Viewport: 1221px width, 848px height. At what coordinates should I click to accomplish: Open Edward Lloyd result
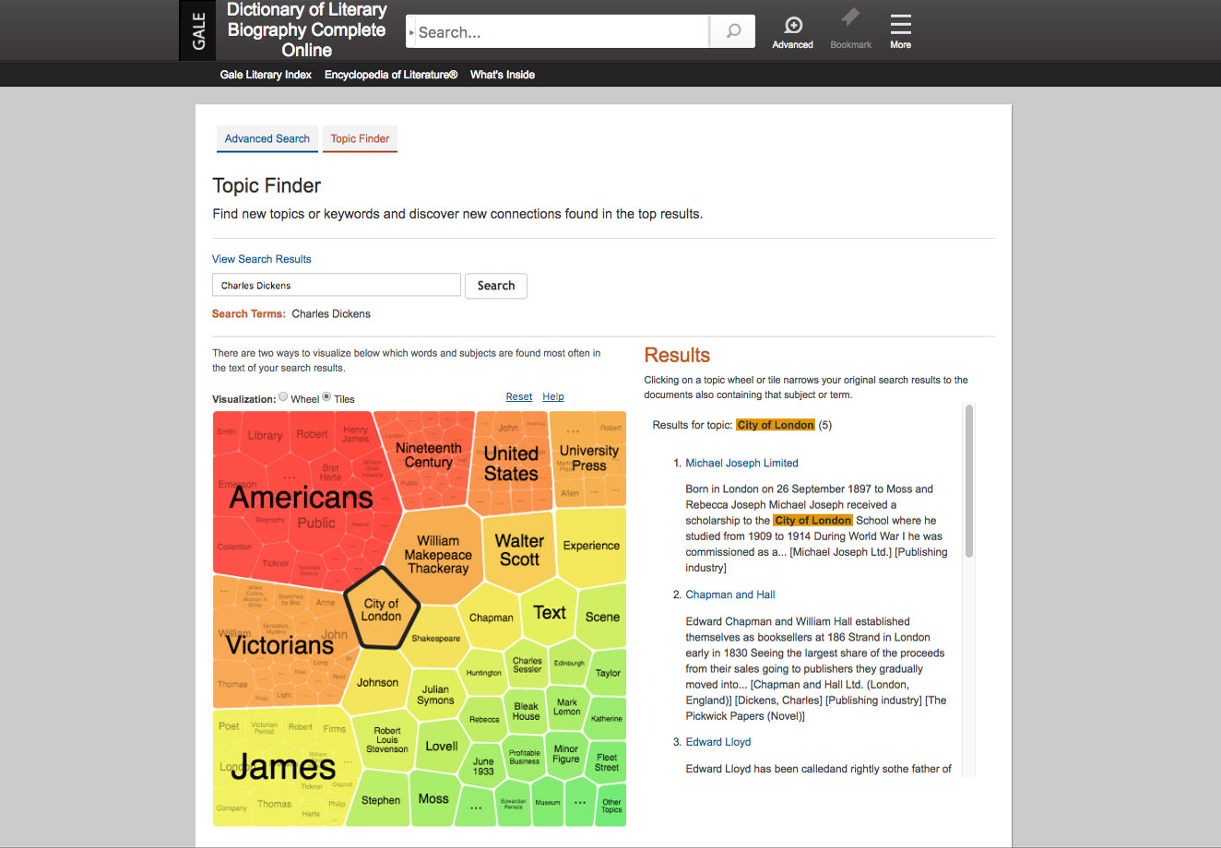click(x=718, y=742)
